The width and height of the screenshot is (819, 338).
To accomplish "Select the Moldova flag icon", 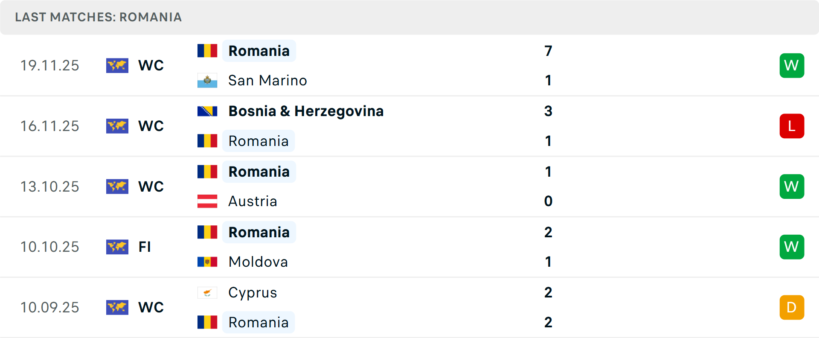I will [207, 262].
